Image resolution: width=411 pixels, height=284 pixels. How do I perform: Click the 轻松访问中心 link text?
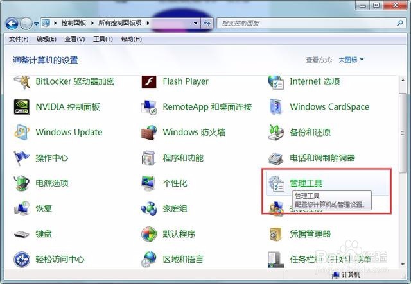tap(60, 260)
